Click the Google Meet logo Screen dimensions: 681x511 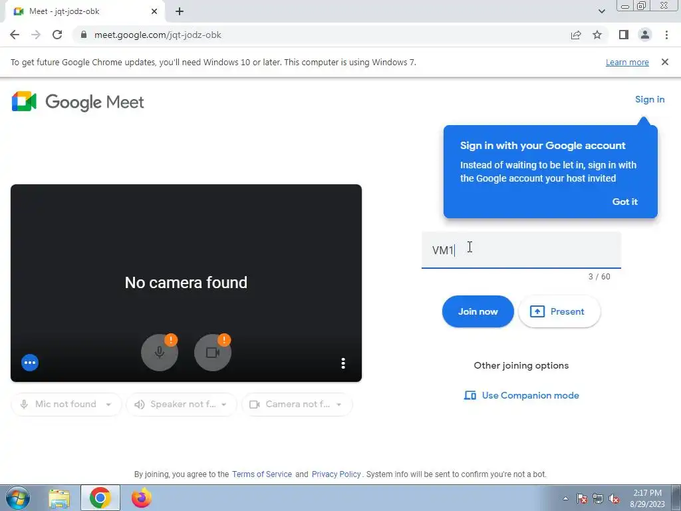coord(78,102)
